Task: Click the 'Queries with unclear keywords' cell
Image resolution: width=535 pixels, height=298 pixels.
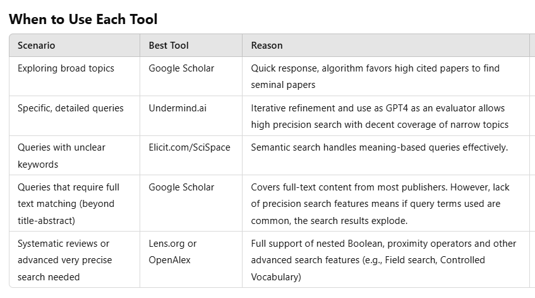Action: point(61,156)
